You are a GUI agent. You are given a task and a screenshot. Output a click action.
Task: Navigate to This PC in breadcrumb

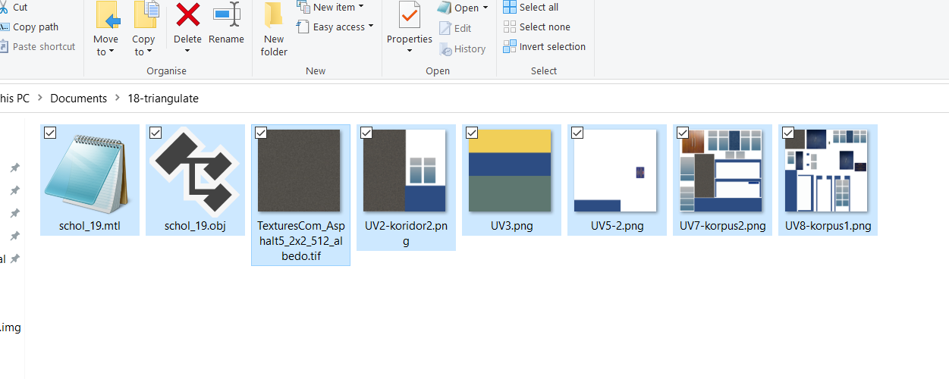(x=14, y=99)
